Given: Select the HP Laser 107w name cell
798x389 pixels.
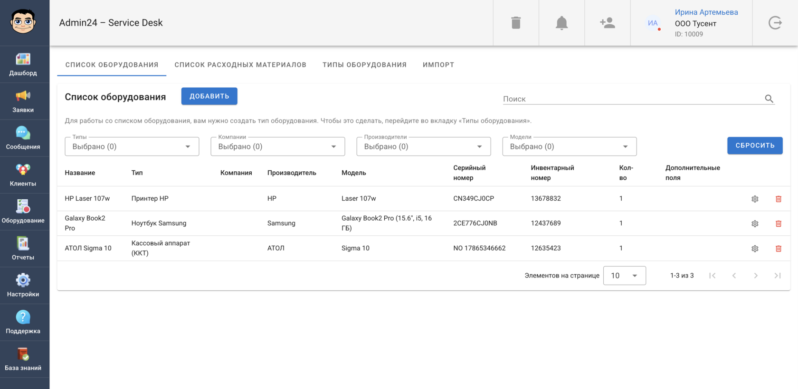Looking at the screenshot, I should (87, 198).
